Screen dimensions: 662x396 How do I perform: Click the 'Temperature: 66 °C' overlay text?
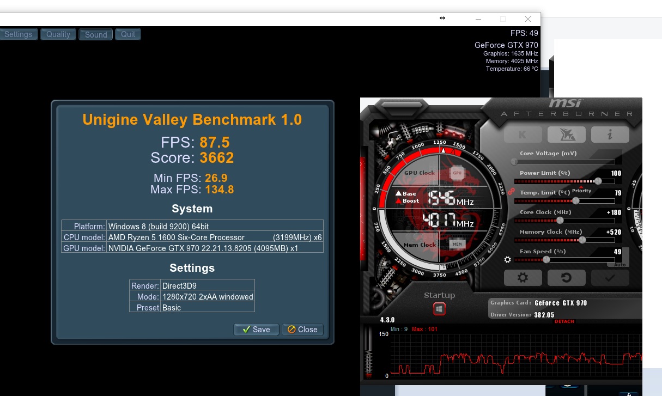tap(512, 69)
